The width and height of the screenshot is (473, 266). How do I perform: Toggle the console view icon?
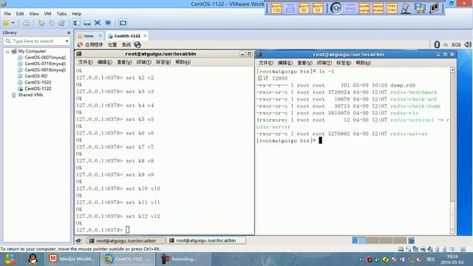pyautogui.click(x=123, y=23)
